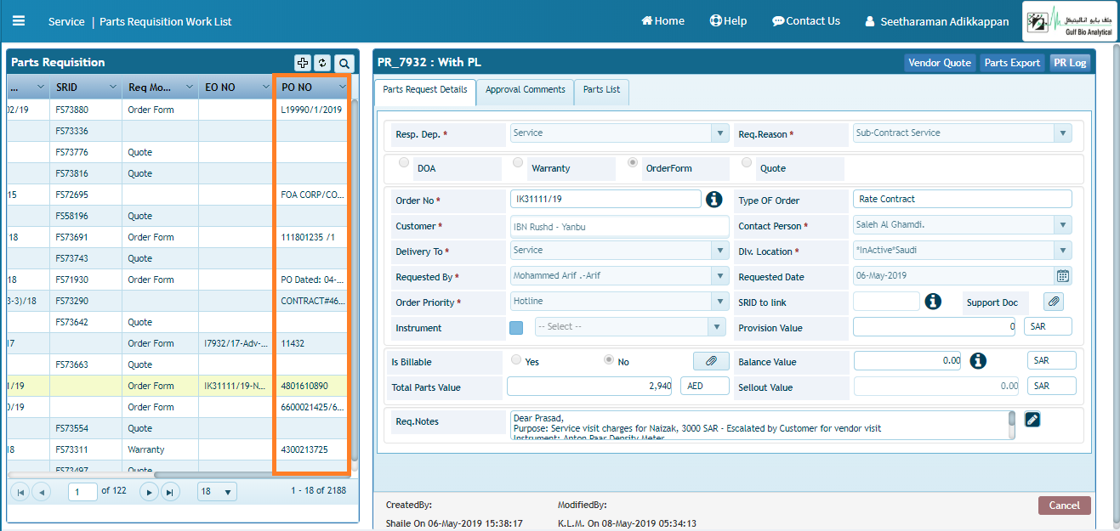Expand the Instrument Select dropdown
Viewport: 1120px width, 531px height.
(x=716, y=327)
